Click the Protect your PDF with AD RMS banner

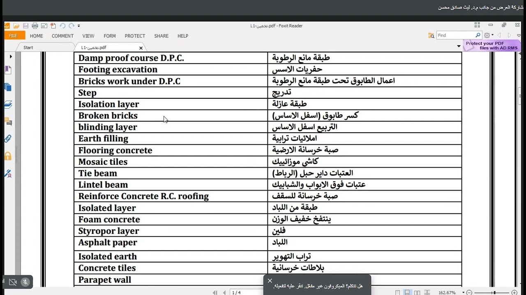(491, 45)
